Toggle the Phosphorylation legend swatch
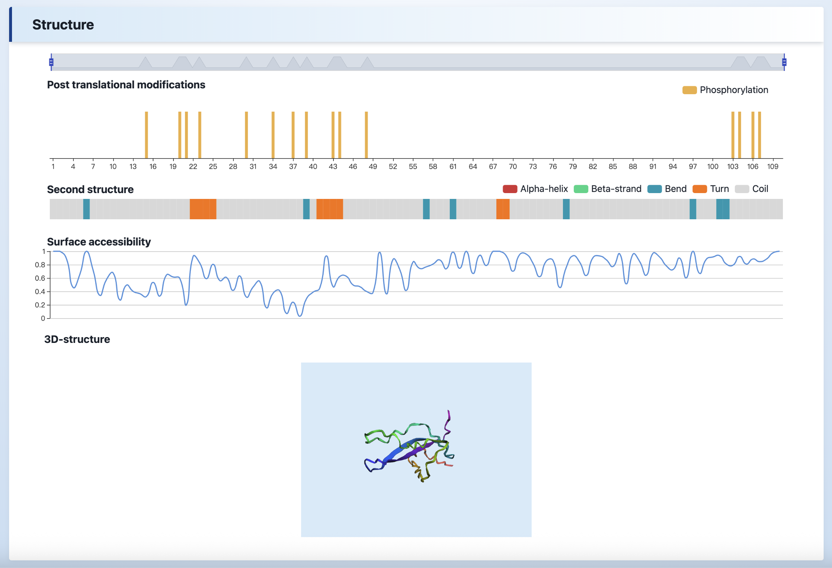Viewport: 832px width, 568px height. [689, 90]
